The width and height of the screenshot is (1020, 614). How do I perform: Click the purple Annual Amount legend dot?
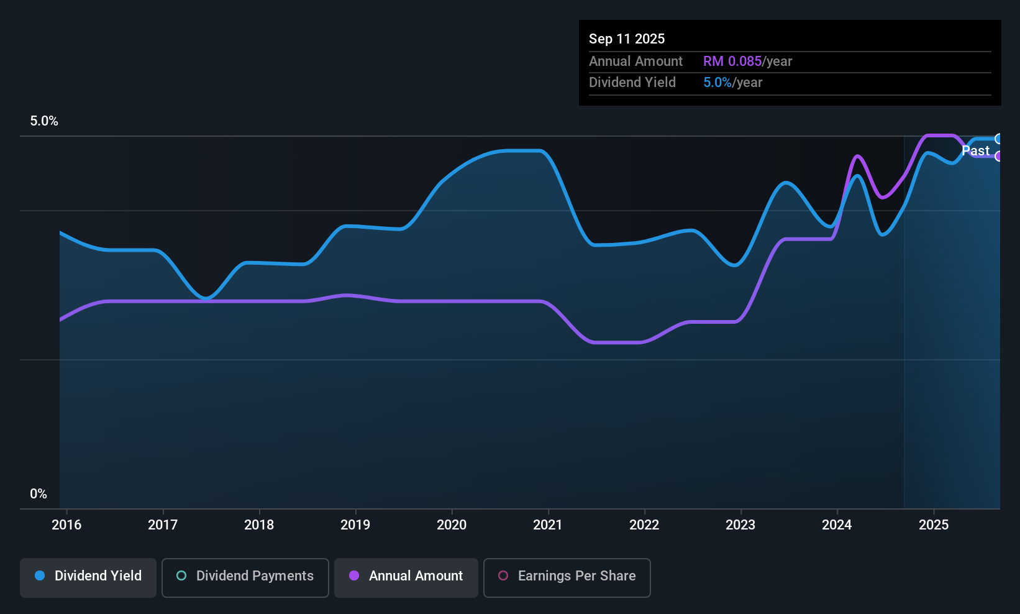(x=354, y=576)
